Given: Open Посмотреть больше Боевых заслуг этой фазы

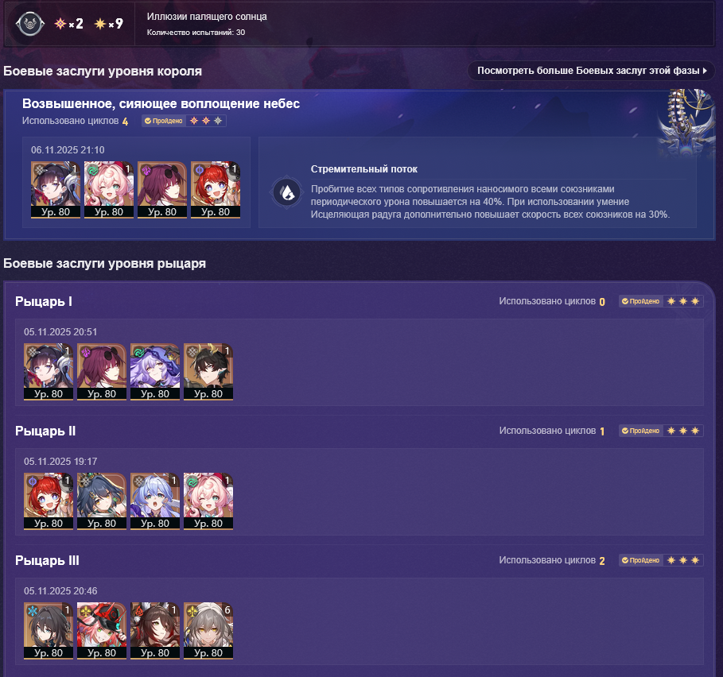Looking at the screenshot, I should [x=591, y=71].
